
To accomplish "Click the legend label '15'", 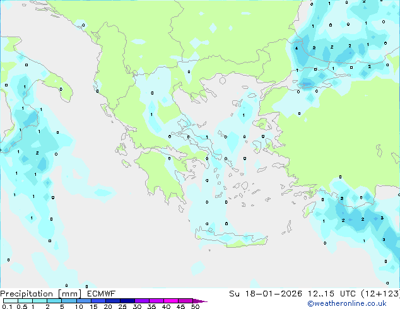I will (x=93, y=306).
